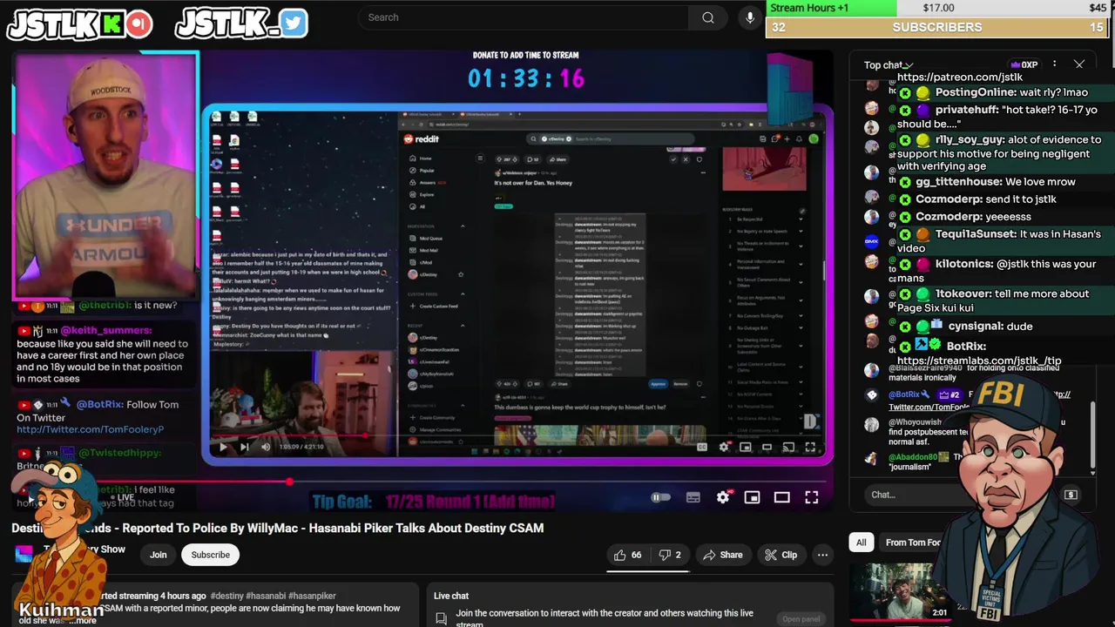Click the $17.00 amount in goal bar
Image resolution: width=1115 pixels, height=627 pixels.
click(x=938, y=8)
